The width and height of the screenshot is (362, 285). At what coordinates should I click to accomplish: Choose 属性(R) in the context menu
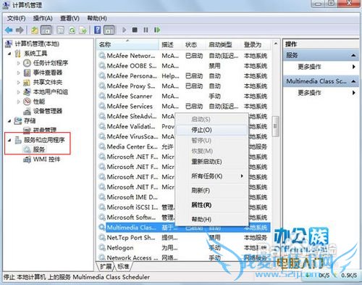pos(212,205)
